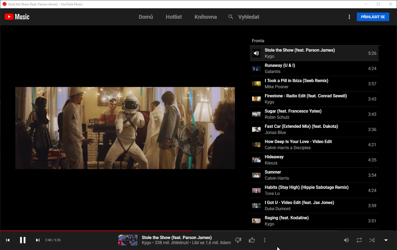Click the music video player
397x250 pixels.
pos(125,128)
